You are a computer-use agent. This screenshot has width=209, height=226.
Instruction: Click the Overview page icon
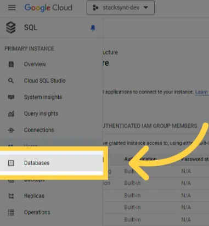tap(11, 64)
